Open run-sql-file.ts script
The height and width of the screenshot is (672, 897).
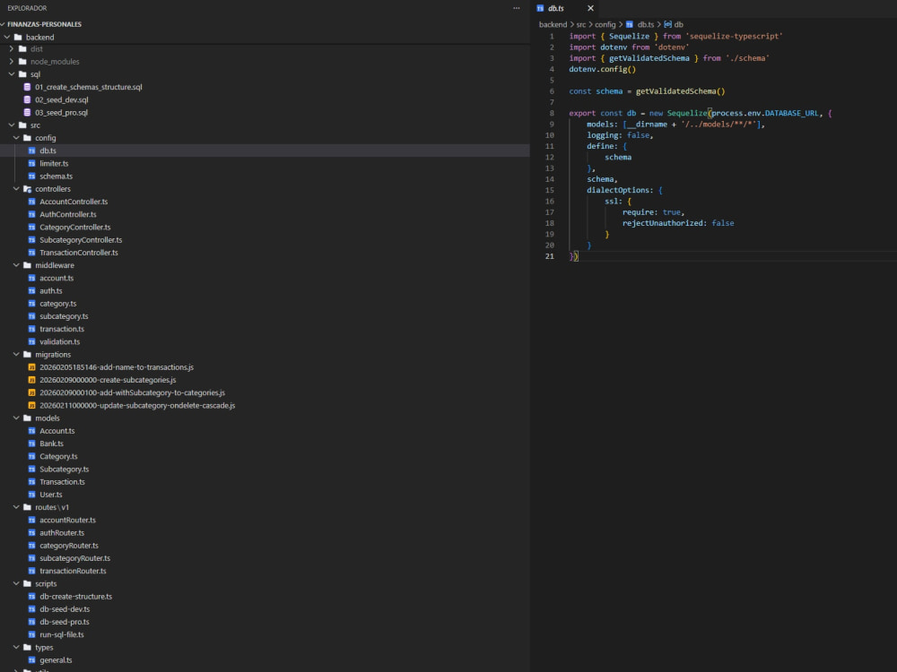tap(62, 635)
